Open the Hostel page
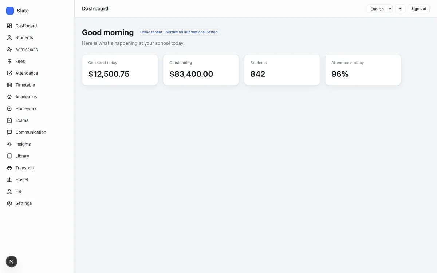The image size is (437, 273). point(22,179)
